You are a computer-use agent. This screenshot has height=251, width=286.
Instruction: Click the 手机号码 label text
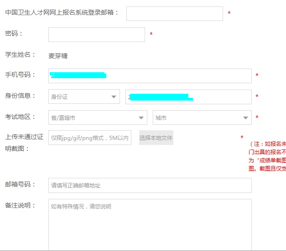pos(20,75)
